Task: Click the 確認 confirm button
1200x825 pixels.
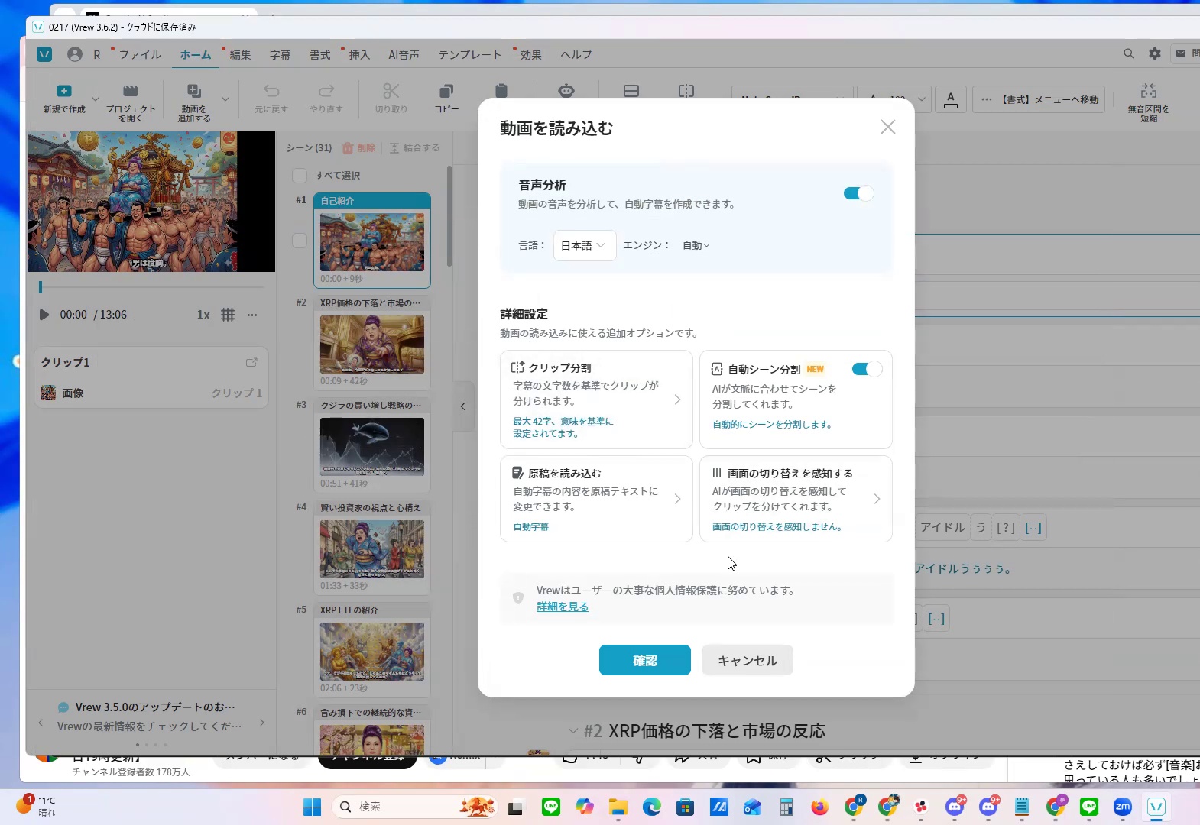Action: [645, 660]
